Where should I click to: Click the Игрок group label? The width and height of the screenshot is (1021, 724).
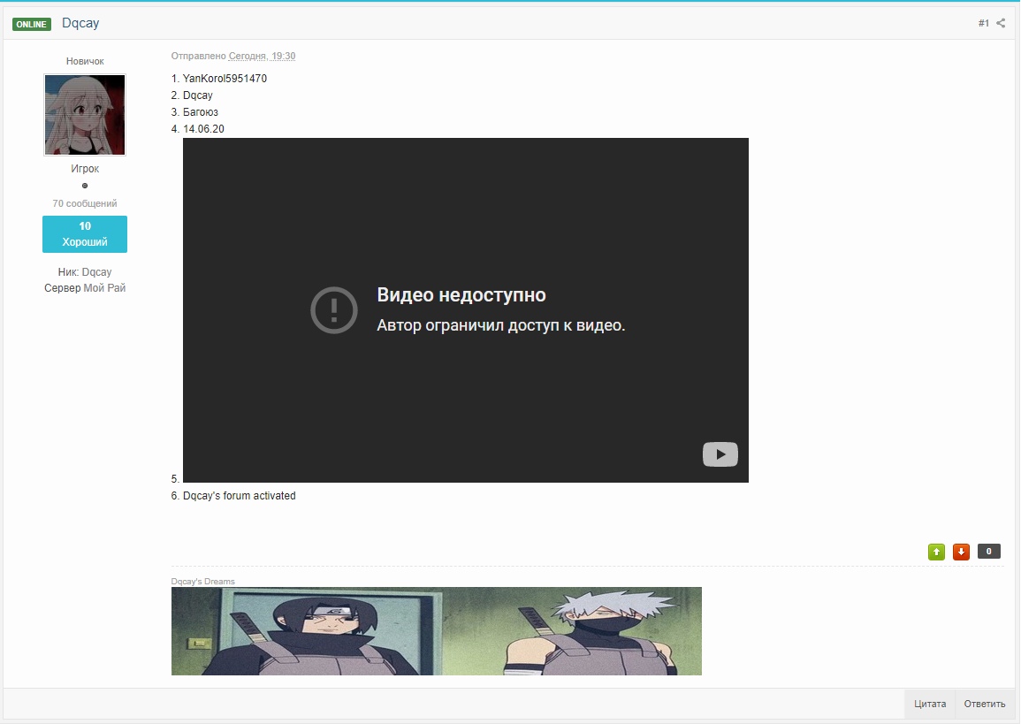[x=85, y=169]
